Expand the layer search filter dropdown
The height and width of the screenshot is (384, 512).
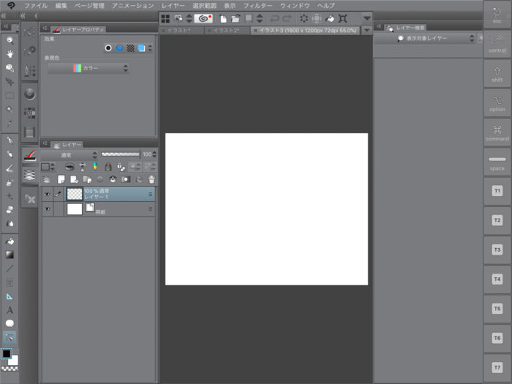click(x=436, y=38)
